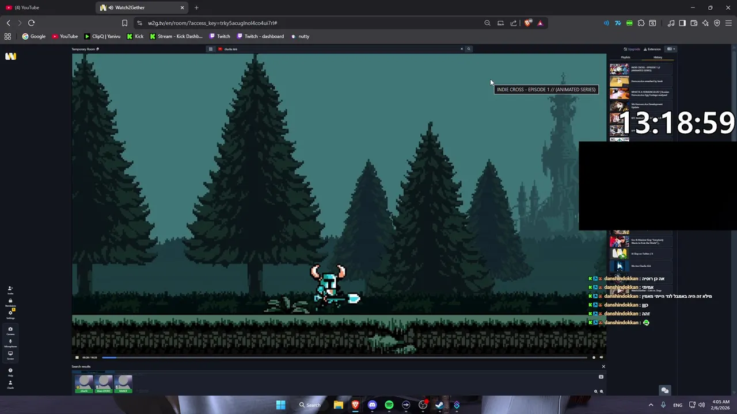This screenshot has width=737, height=414.
Task: Open video player settings icon
Action: [x=594, y=358]
